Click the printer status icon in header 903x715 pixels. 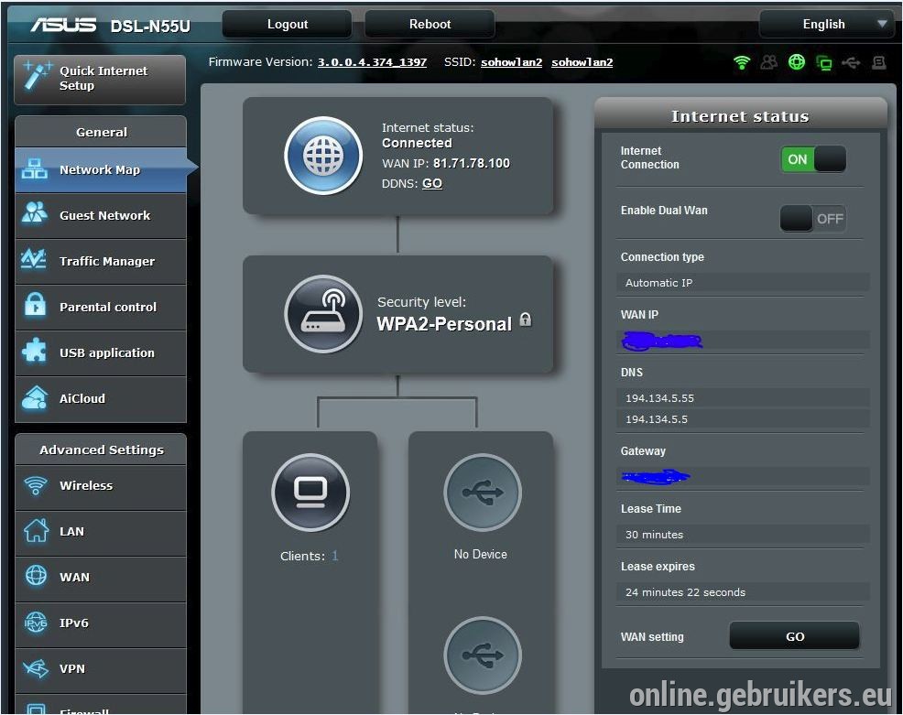[879, 62]
